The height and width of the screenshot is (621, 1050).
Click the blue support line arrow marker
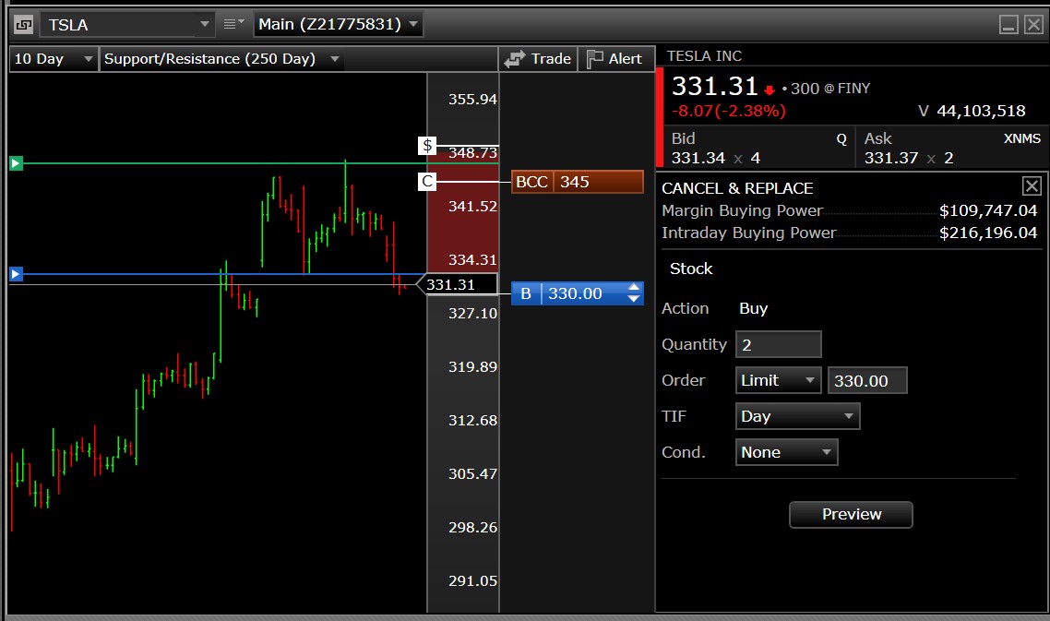point(16,274)
